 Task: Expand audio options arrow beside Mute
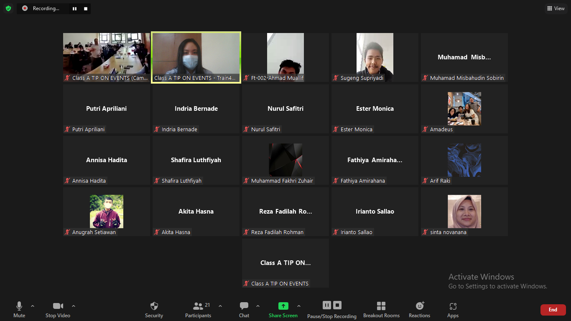(x=33, y=306)
